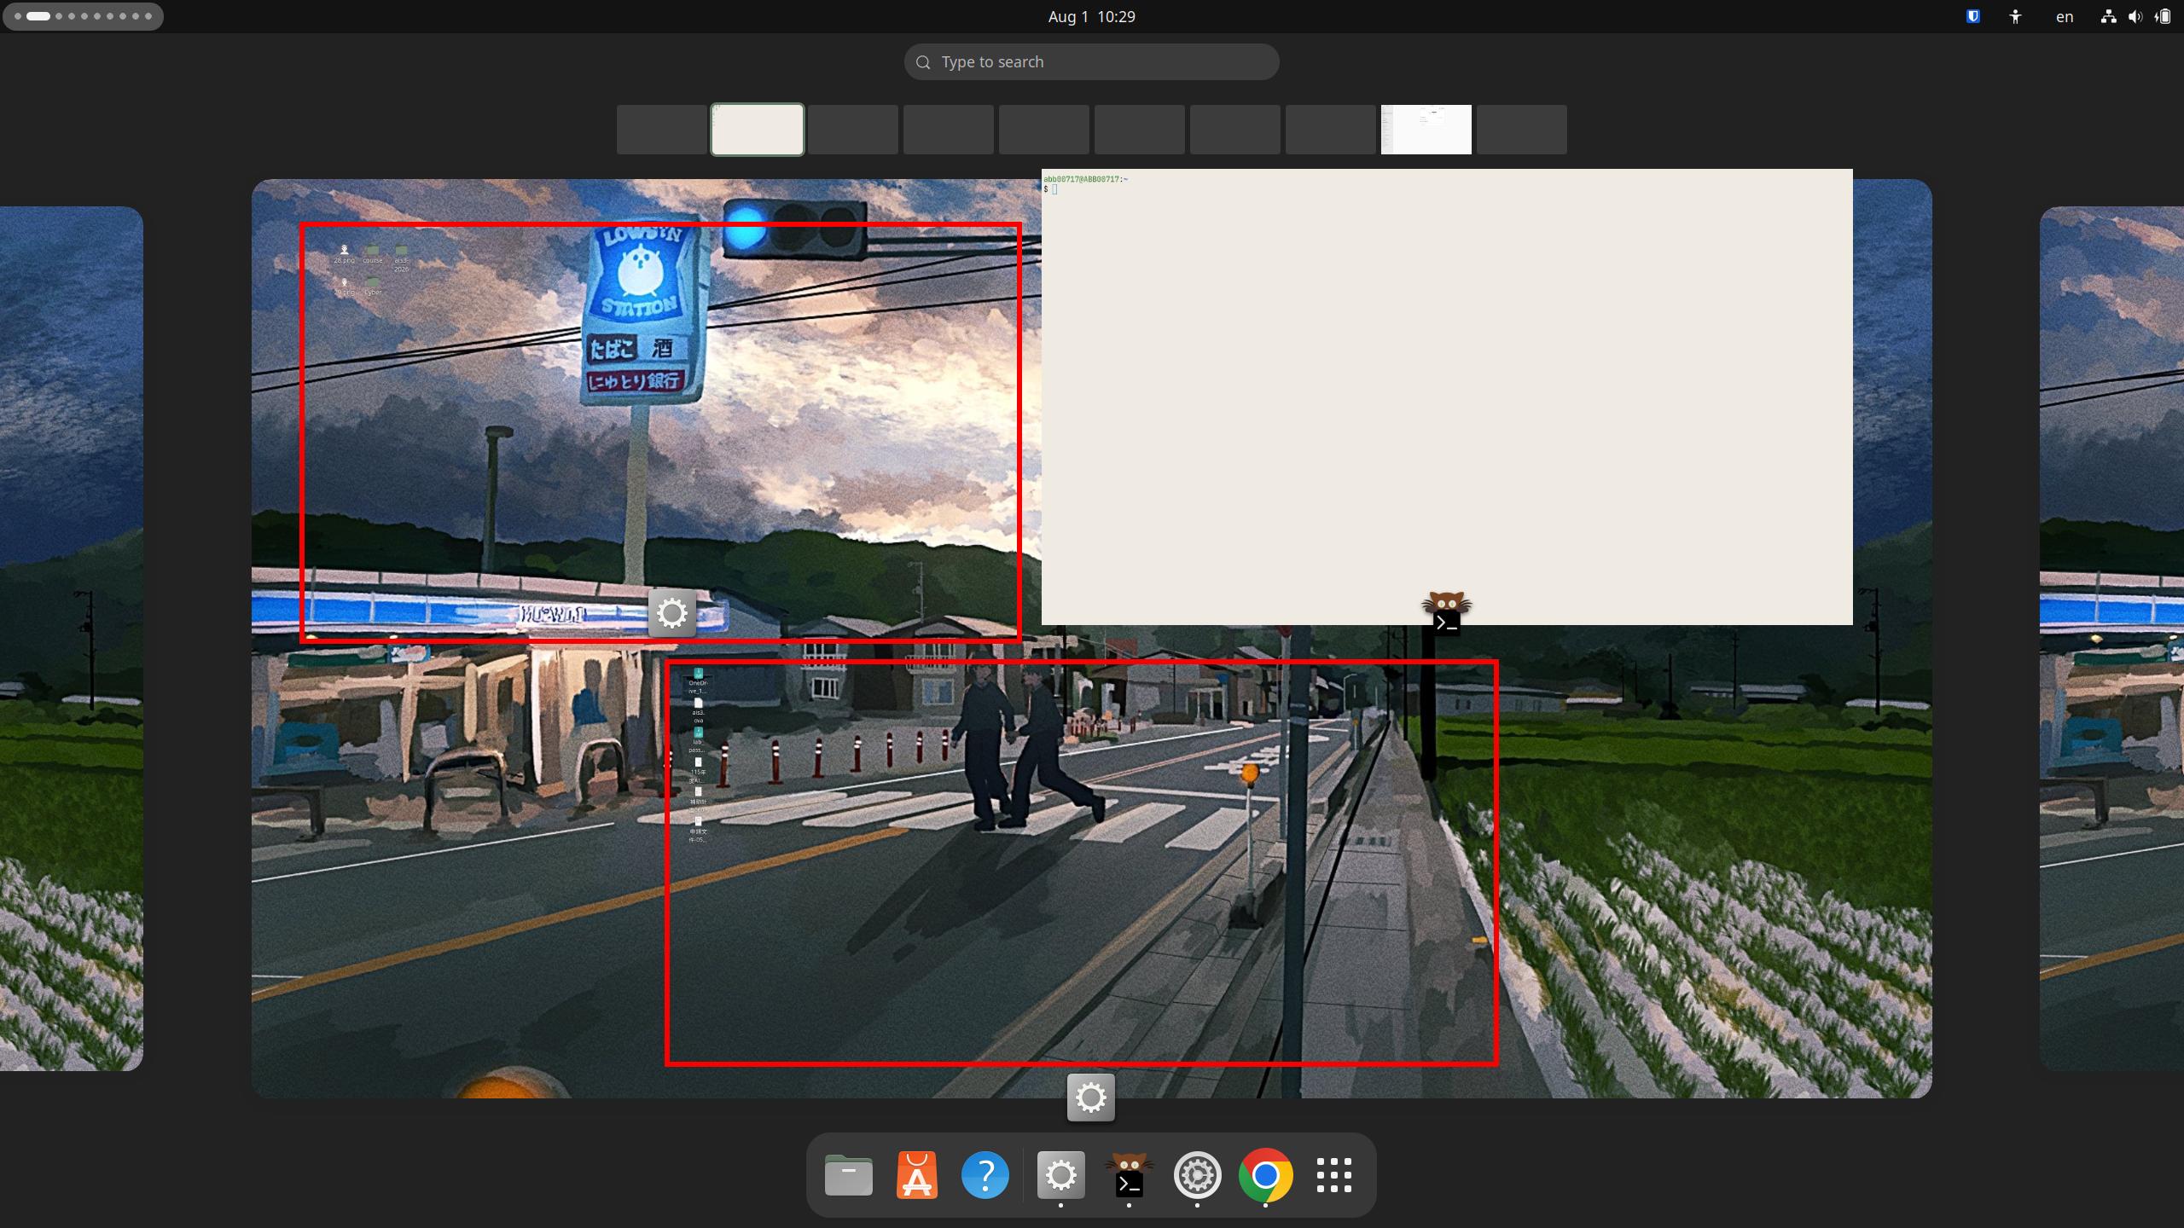
Task: Launch Google Chrome from the dock
Action: [1265, 1175]
